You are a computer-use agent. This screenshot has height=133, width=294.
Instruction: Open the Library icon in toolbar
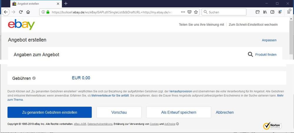[x=265, y=12]
